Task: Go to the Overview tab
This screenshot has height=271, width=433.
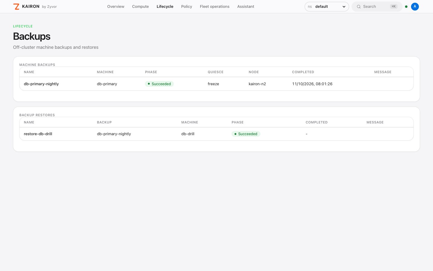Action: pos(116,7)
